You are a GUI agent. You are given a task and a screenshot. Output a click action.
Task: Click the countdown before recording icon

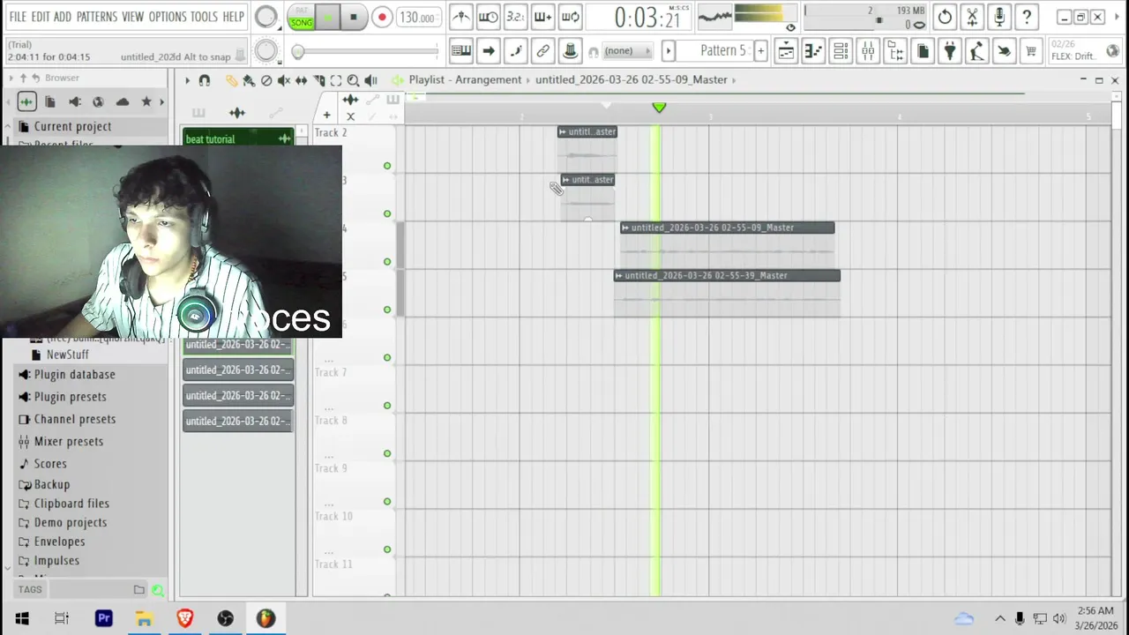tap(515, 17)
